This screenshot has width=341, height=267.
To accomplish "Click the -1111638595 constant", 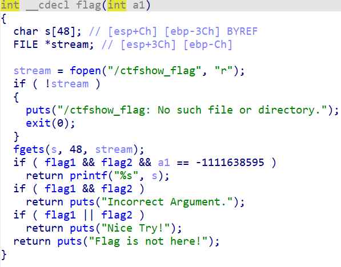I will coord(230,163).
